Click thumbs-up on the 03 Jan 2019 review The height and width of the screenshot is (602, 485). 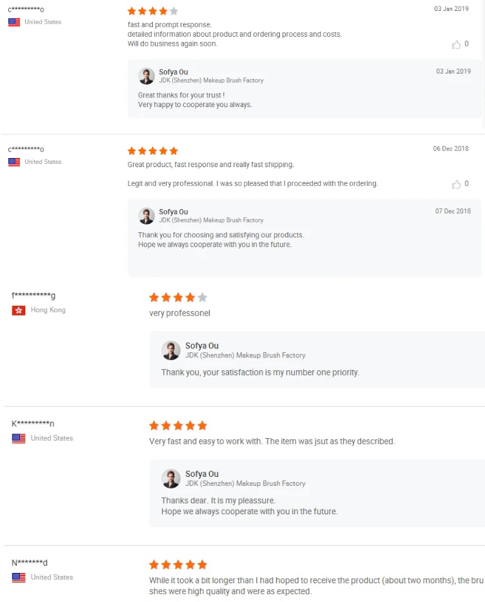click(x=457, y=45)
